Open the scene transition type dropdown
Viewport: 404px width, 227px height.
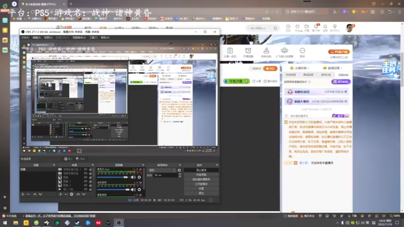click(162, 170)
